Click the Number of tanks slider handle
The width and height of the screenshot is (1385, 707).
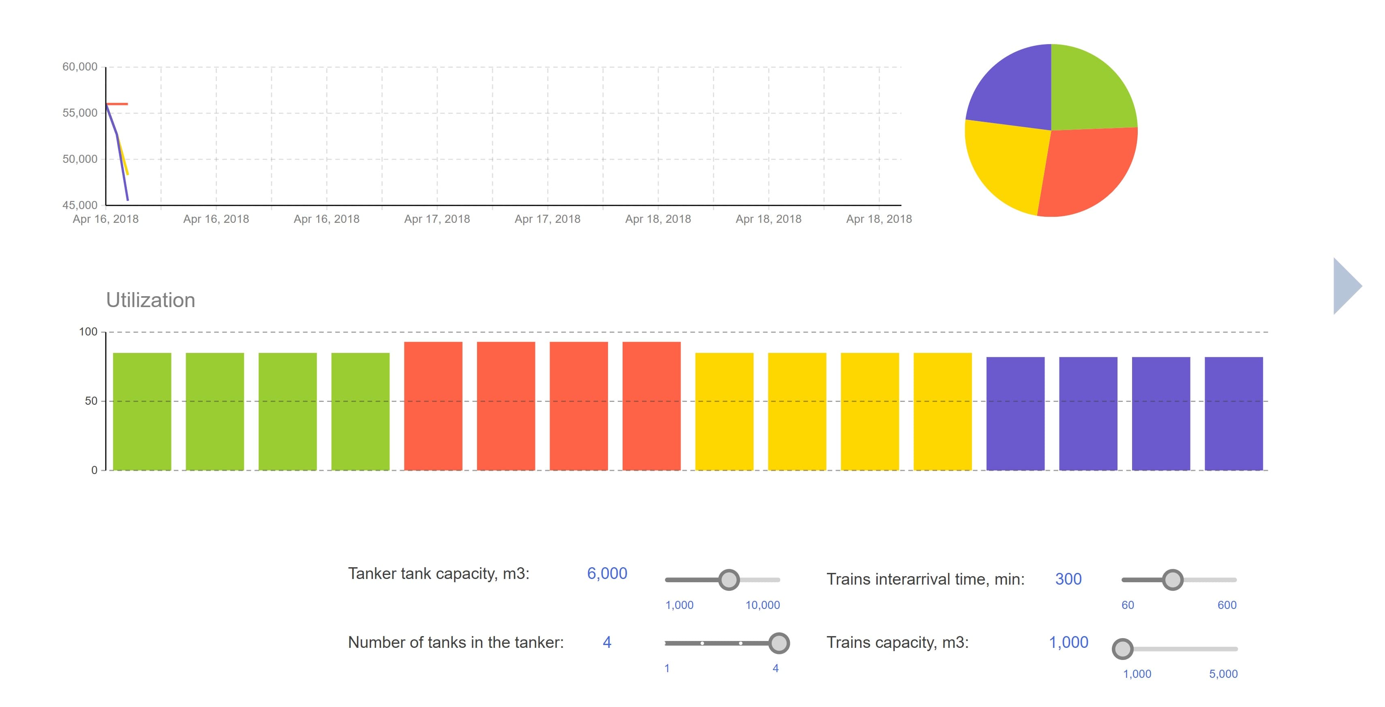coord(779,643)
